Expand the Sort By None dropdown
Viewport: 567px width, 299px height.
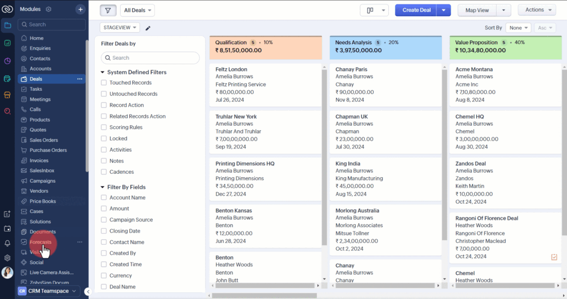click(518, 28)
